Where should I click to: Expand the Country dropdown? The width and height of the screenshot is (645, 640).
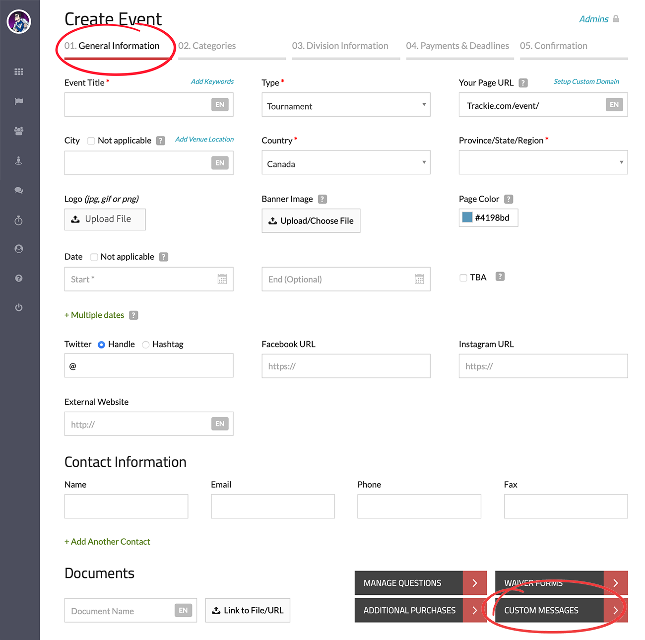[x=346, y=163]
